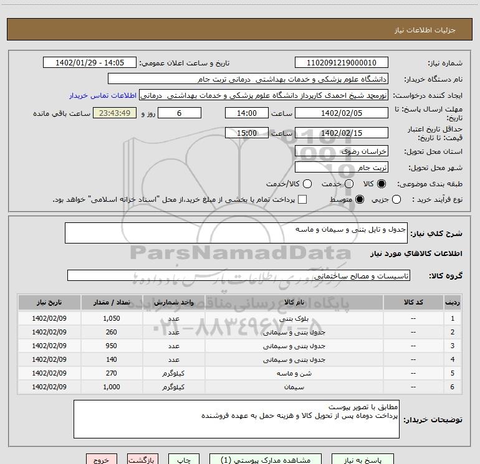Click the date 1402/02/09 in the سیمان row
The height and width of the screenshot is (464, 480).
click(49, 387)
